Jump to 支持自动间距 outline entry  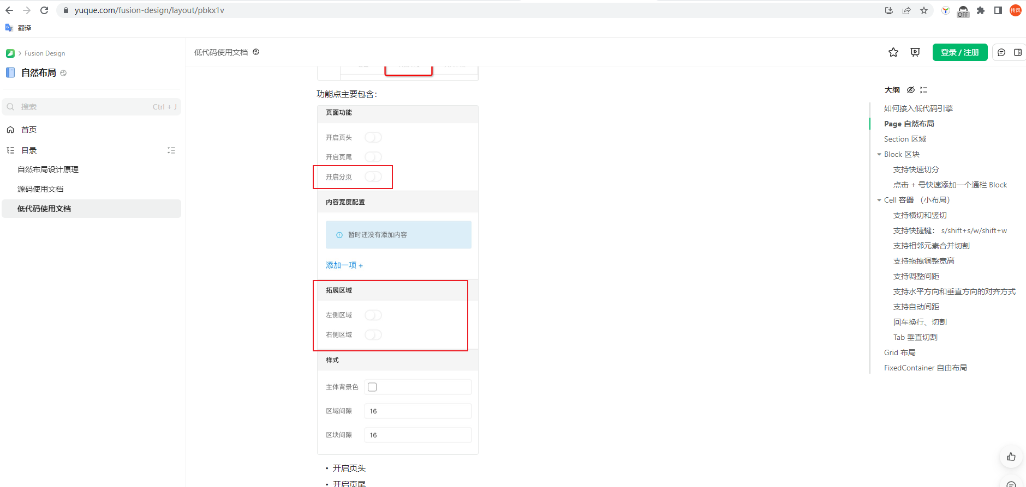(x=916, y=307)
